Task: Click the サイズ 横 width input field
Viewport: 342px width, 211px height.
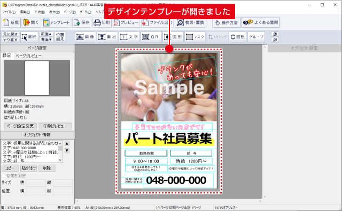Action: click(36, 183)
